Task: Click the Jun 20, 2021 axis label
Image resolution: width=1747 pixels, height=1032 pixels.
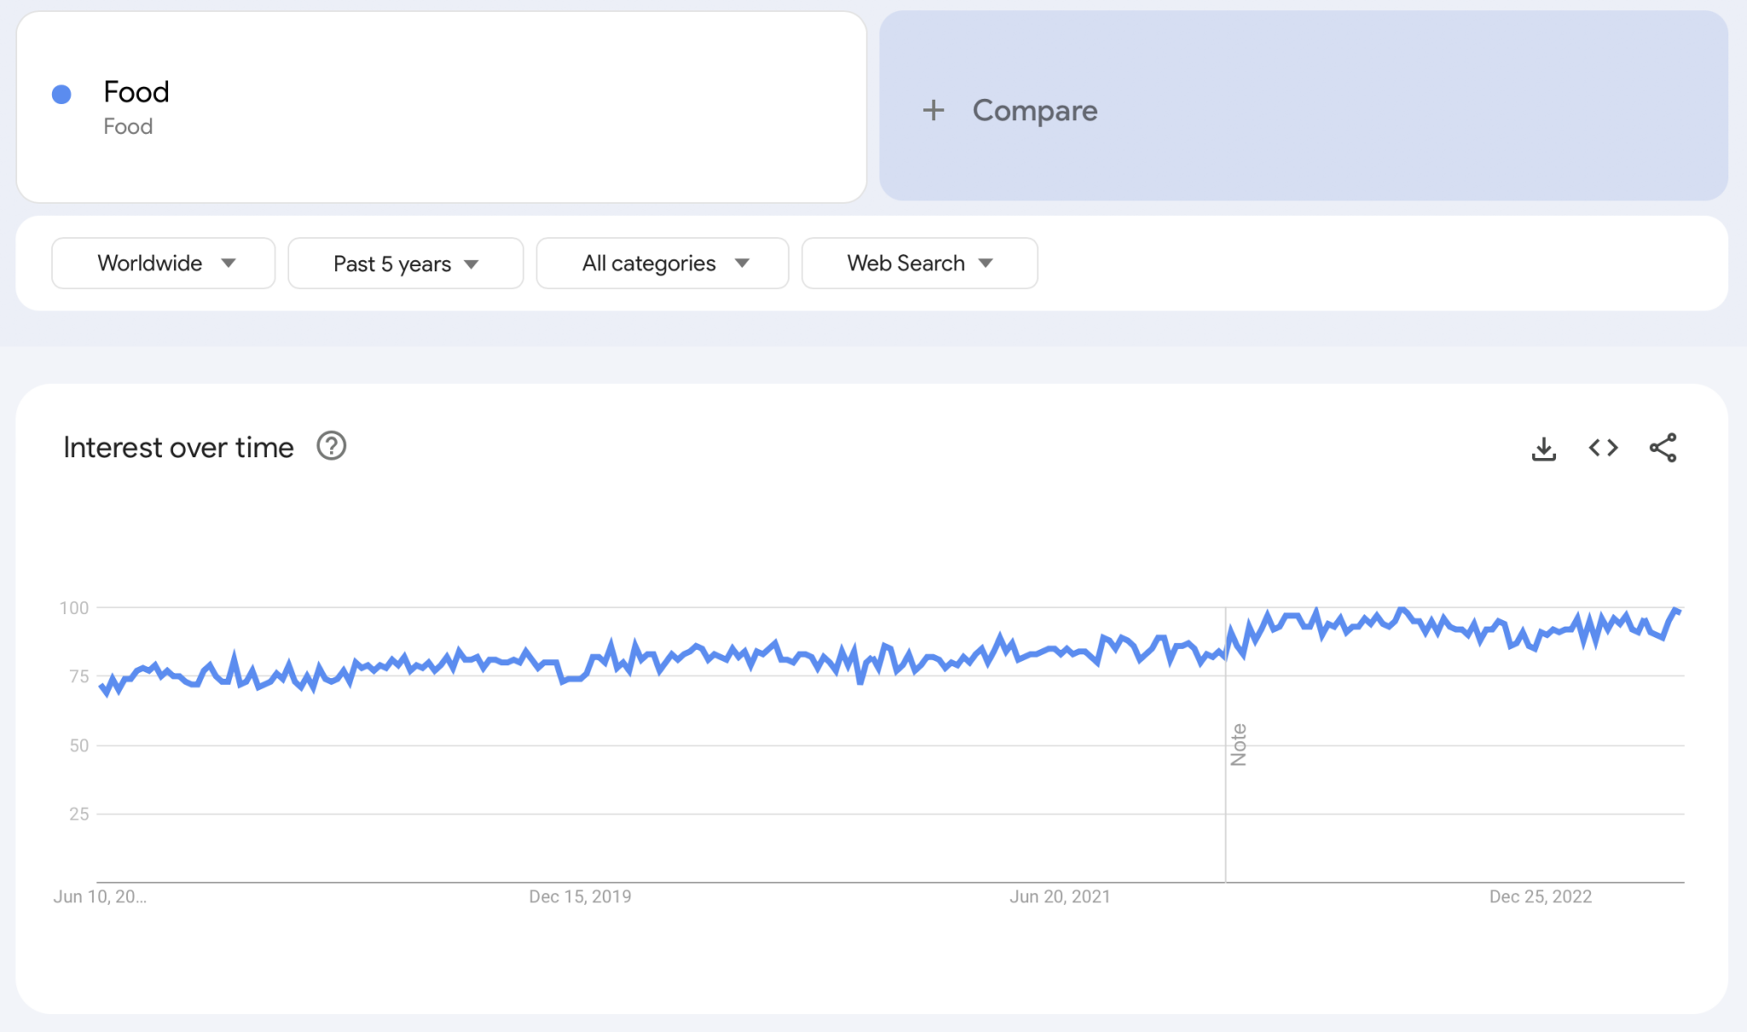Action: point(1059,896)
